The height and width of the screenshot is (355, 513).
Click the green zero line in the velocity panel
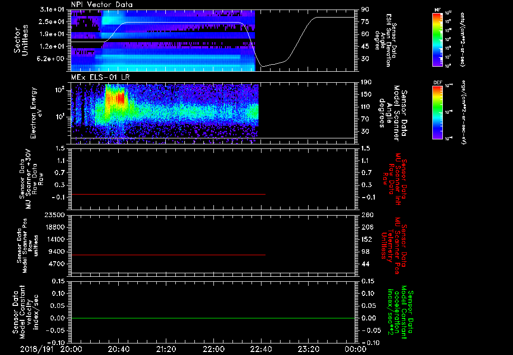[x=212, y=318]
